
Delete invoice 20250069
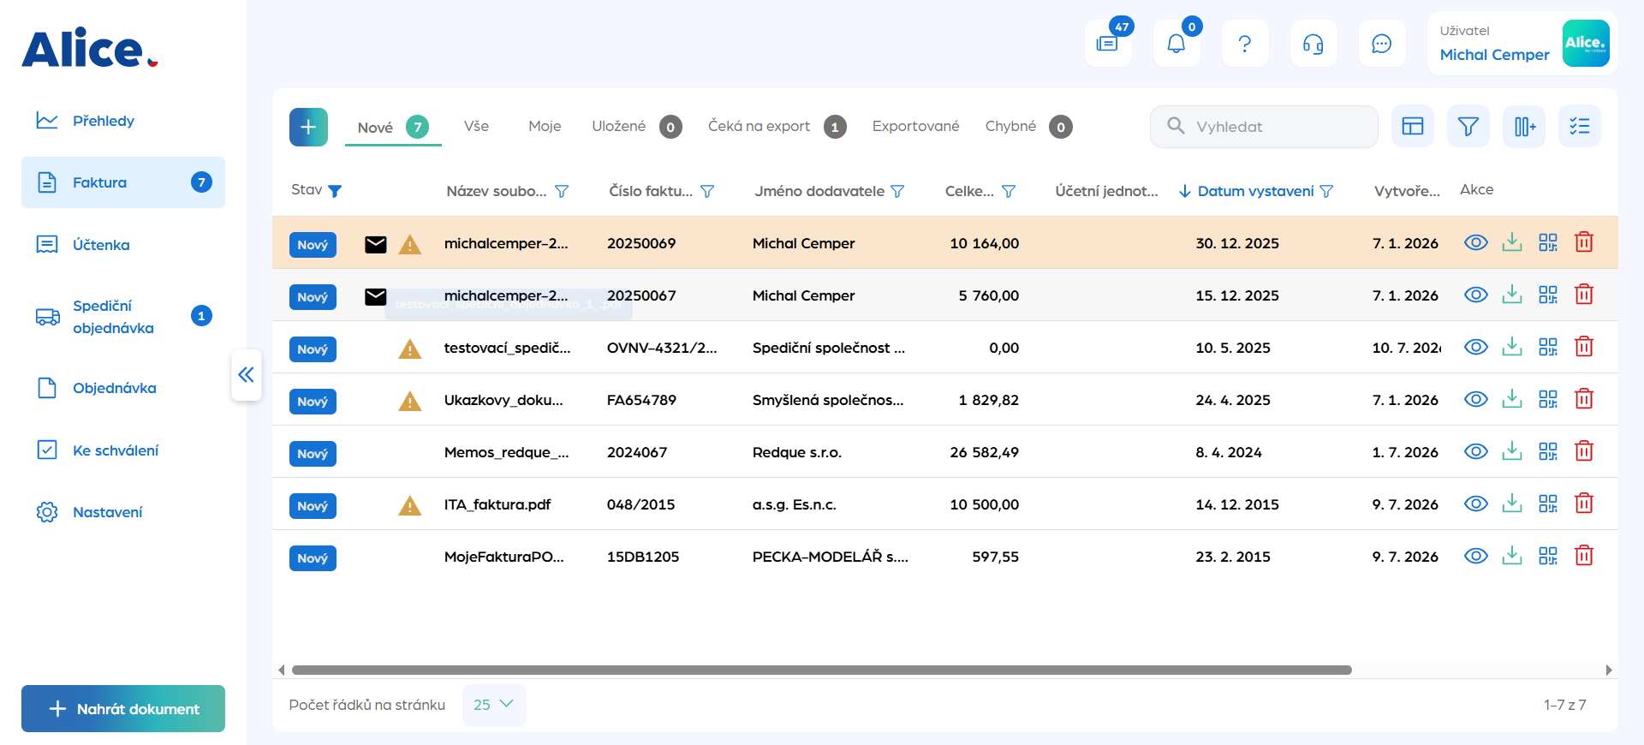[x=1584, y=242]
